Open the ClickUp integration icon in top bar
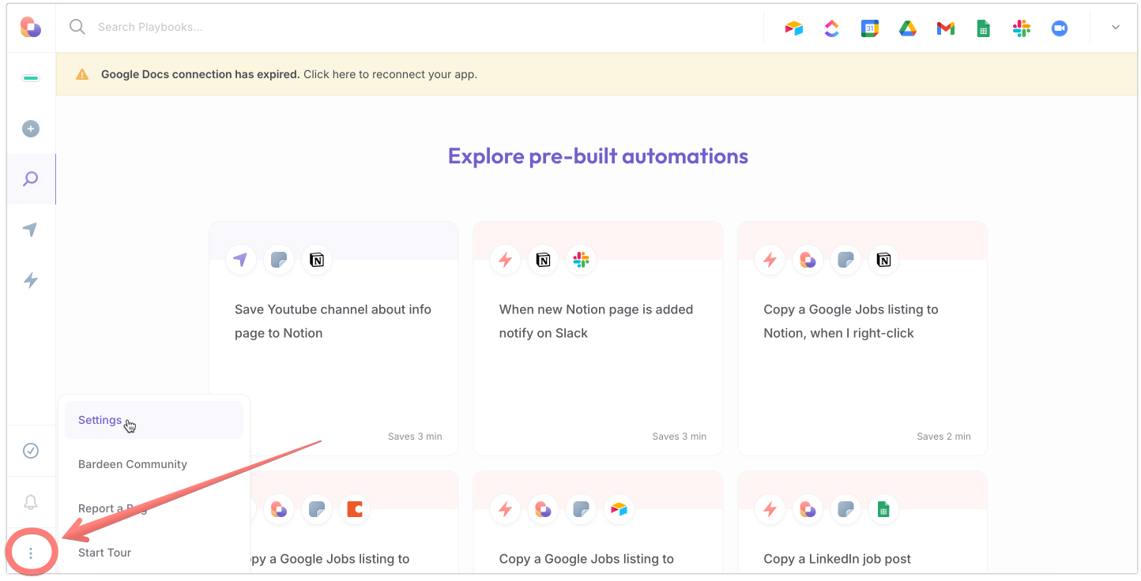The image size is (1141, 581). [x=831, y=28]
